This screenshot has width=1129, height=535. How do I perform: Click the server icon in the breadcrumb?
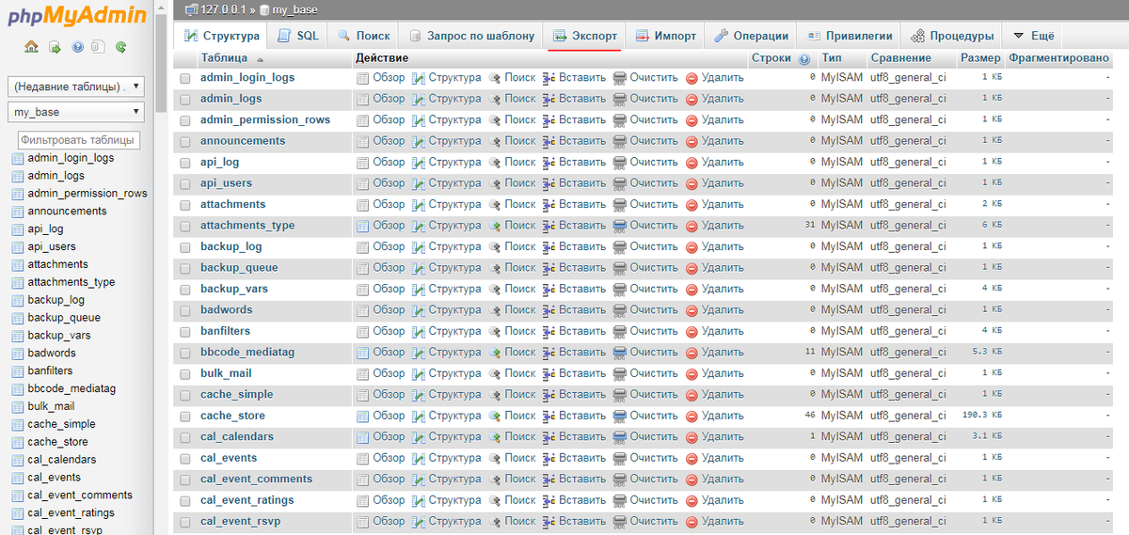click(x=192, y=9)
